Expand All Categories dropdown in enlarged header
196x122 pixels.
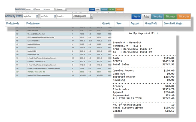coord(92,16)
